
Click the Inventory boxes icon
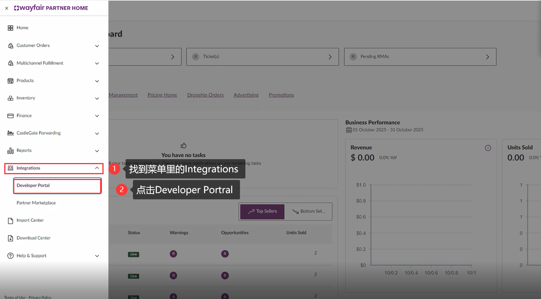click(x=10, y=98)
